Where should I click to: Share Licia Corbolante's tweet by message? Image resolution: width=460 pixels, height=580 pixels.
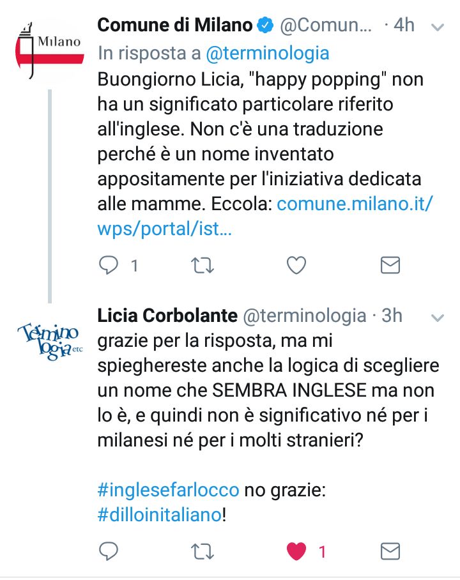click(390, 551)
